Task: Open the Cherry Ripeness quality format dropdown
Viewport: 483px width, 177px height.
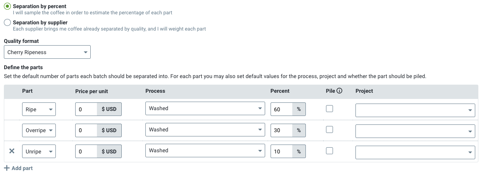Action: click(x=47, y=52)
